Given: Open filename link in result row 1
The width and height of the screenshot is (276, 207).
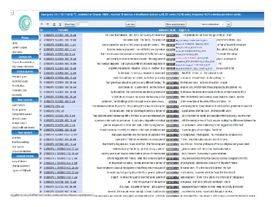Looking at the screenshot, I should (x=60, y=35).
